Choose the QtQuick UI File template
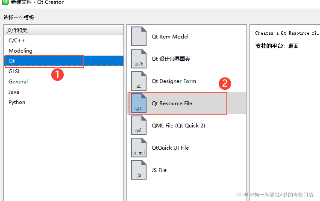Viewport: 320px width, 201px height. pyautogui.click(x=187, y=148)
